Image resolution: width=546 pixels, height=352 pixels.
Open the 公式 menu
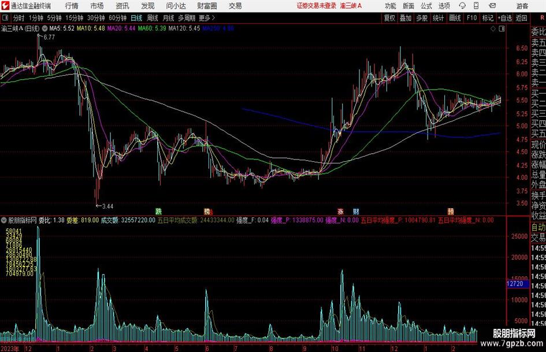[426, 6]
